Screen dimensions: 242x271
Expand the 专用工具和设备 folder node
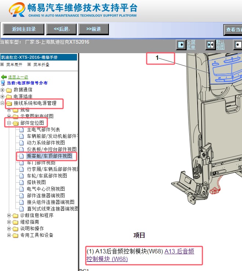pos(9,235)
